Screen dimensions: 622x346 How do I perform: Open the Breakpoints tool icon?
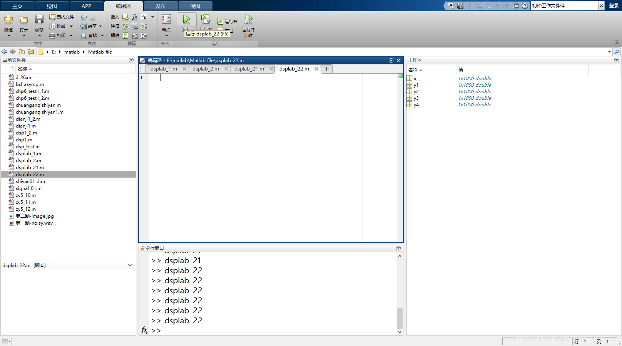(x=166, y=19)
